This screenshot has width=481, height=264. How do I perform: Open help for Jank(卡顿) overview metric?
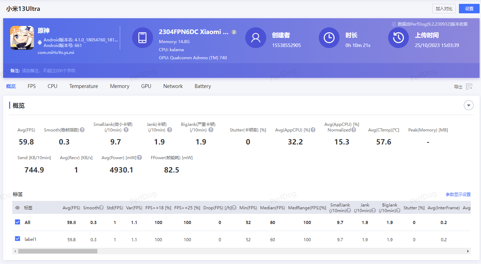pos(170,130)
